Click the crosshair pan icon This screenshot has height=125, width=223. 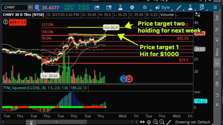(149, 122)
